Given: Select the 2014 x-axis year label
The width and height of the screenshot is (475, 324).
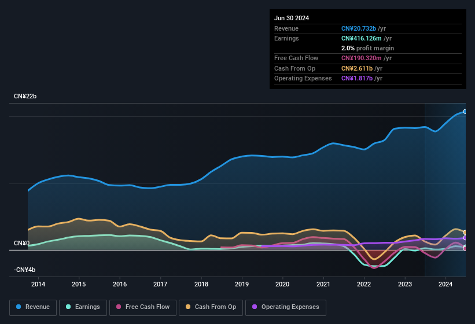Looking at the screenshot, I should tap(38, 284).
